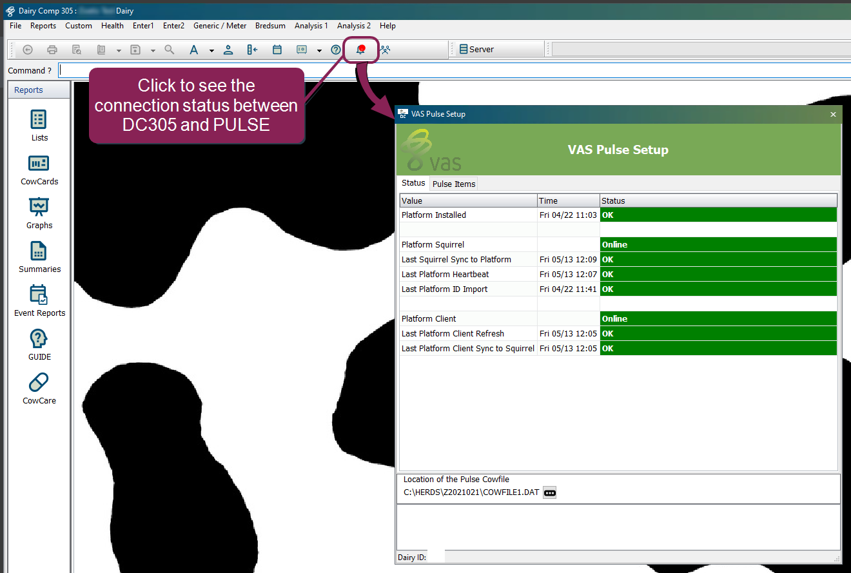Select Last Platform Client Sync to Squirrel
Viewport: 851px width, 573px height.
click(618, 348)
